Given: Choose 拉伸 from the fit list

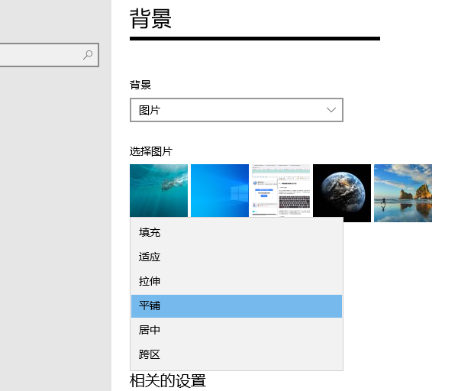Looking at the screenshot, I should coord(237,282).
